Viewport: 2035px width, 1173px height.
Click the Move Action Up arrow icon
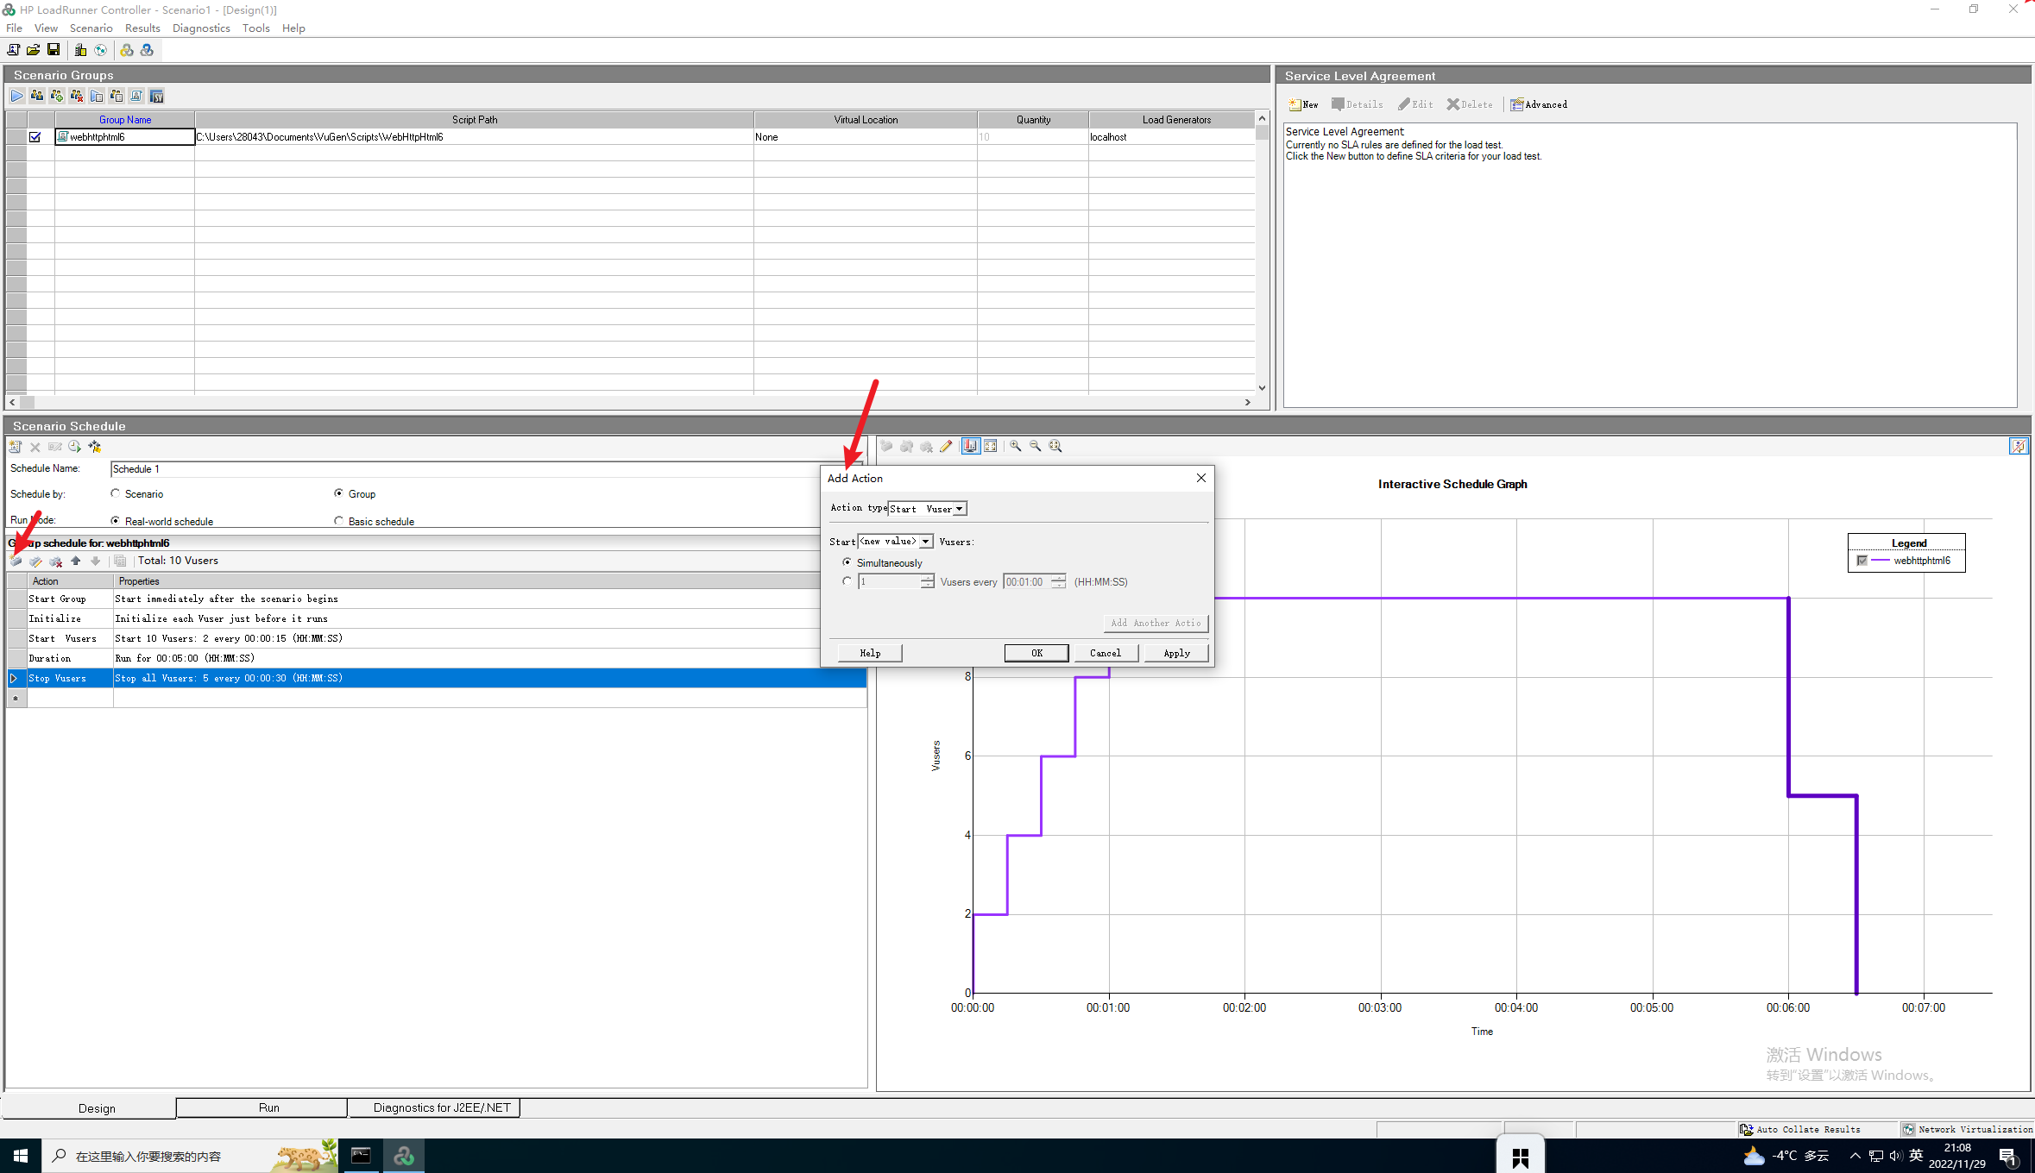click(x=76, y=561)
